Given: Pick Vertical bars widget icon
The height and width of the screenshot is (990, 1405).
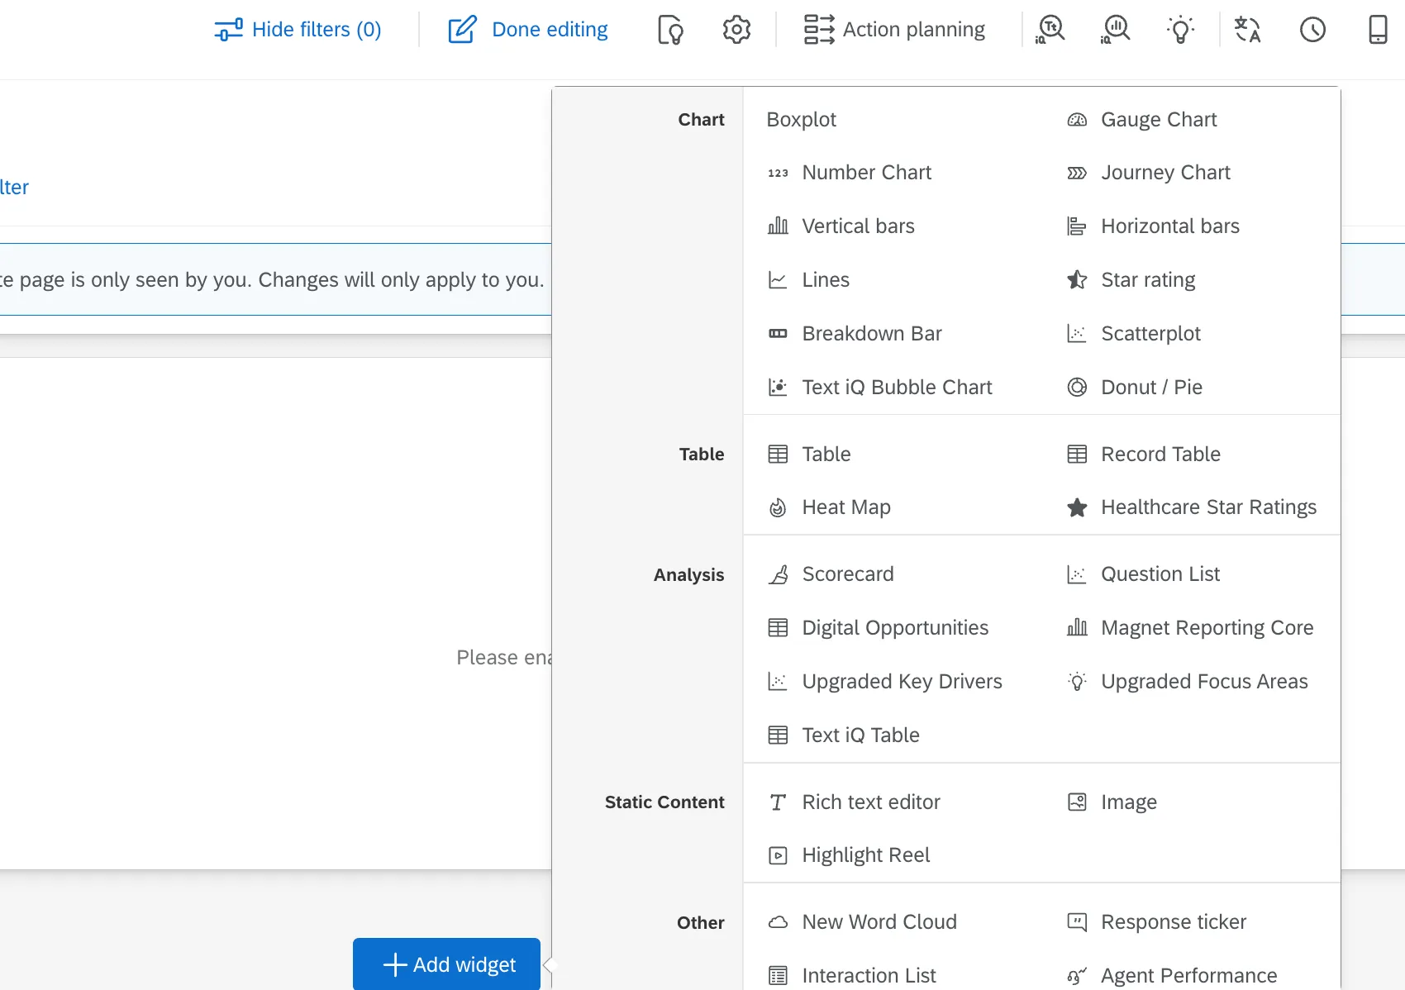Looking at the screenshot, I should pos(778,226).
